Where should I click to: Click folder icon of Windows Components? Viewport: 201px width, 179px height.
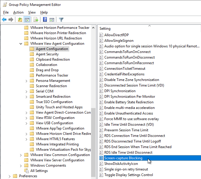click(x=26, y=165)
